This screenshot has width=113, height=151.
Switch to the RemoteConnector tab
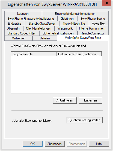click(x=93, y=33)
